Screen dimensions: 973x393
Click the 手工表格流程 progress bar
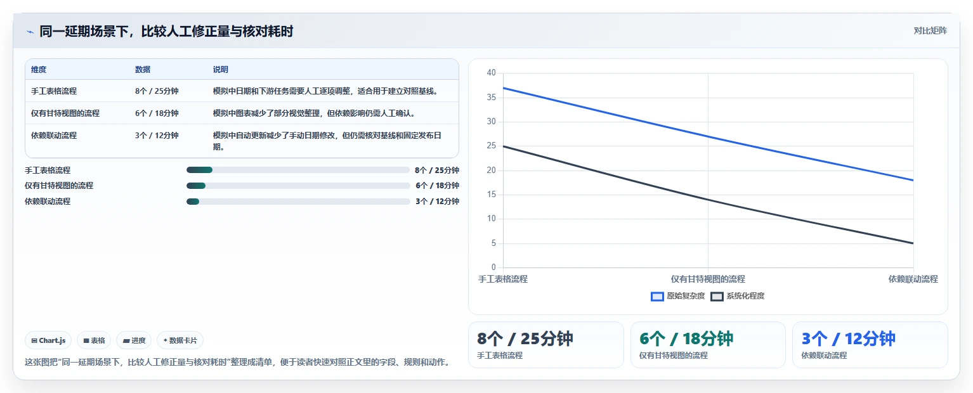(x=297, y=170)
